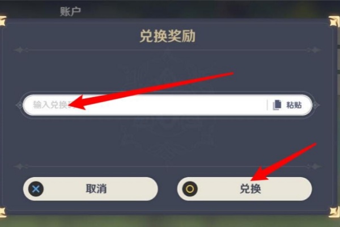
Task: Confirm with the 兑换 redeem button
Action: (245, 189)
